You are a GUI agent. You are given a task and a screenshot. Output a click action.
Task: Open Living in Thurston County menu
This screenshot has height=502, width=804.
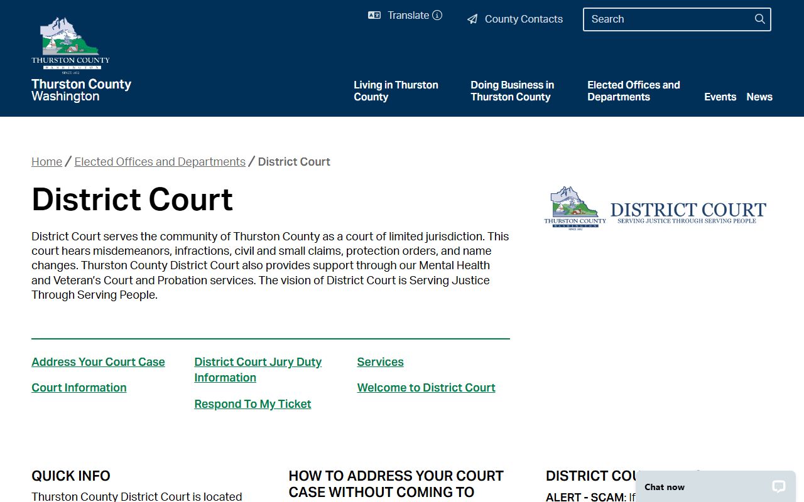click(396, 91)
